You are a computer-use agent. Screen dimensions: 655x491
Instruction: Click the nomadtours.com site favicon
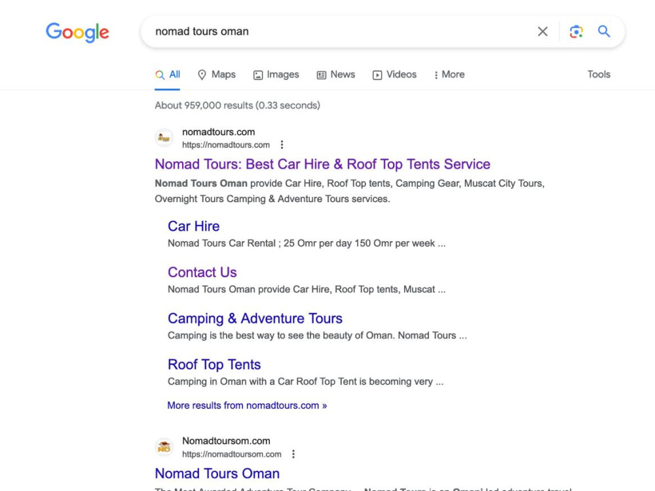pyautogui.click(x=164, y=138)
